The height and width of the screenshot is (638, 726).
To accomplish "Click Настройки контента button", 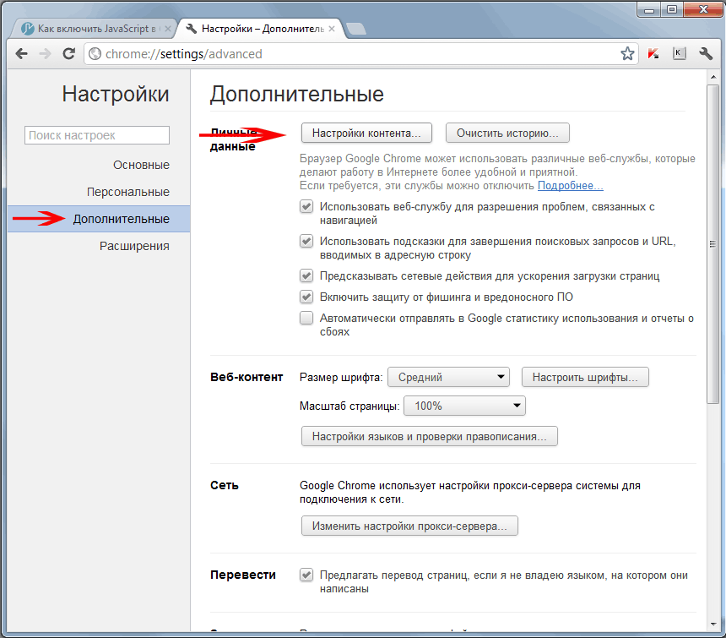I will (366, 133).
